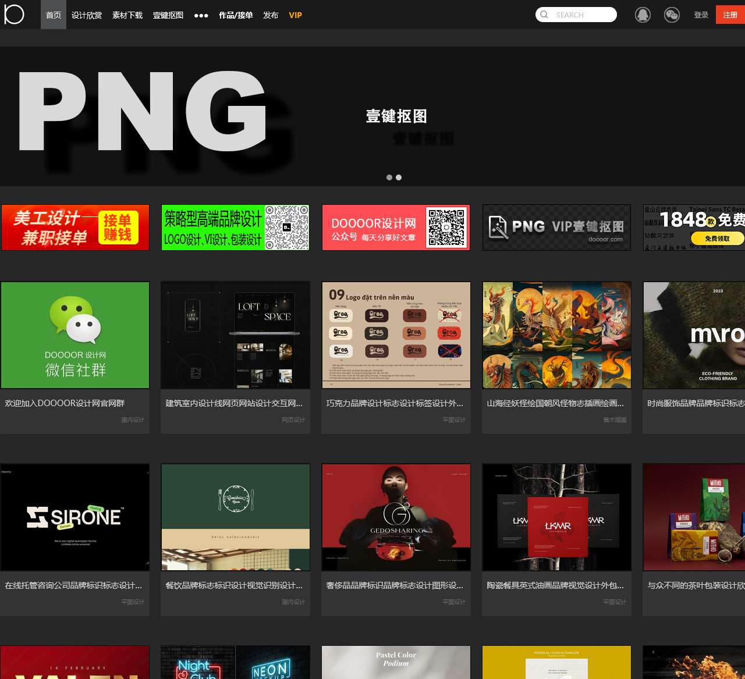Open the GEDOSHARING red thumbnail
Screen dimensions: 745x679
point(396,517)
